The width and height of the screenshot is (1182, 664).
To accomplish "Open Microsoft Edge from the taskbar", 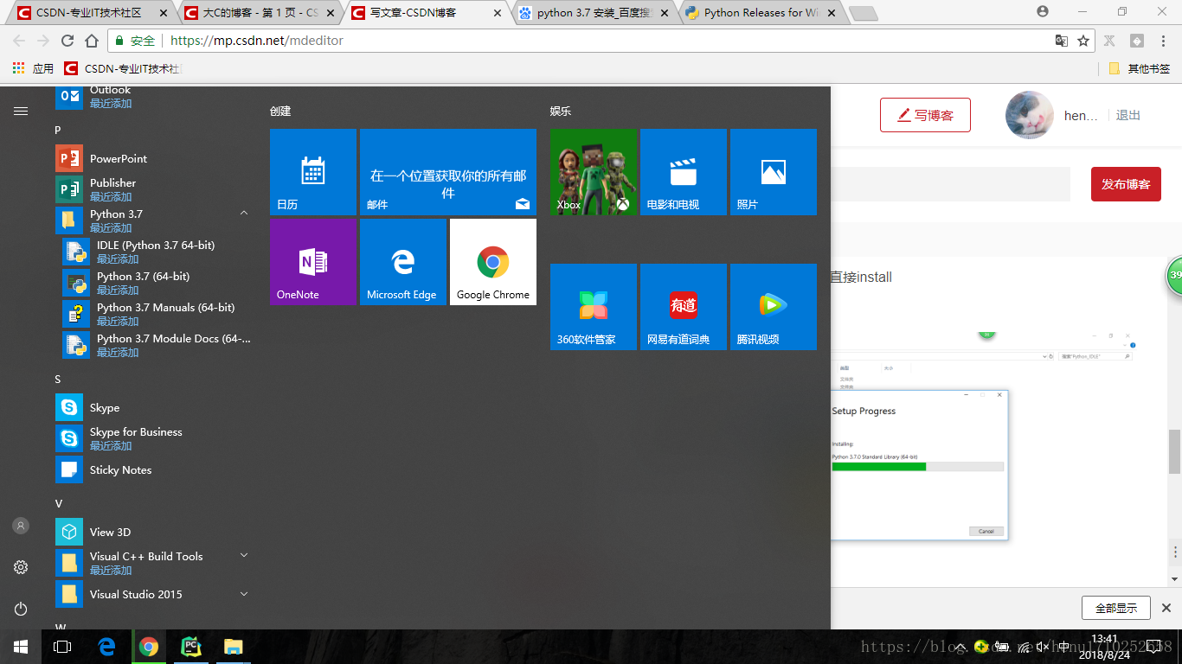I will 106,647.
